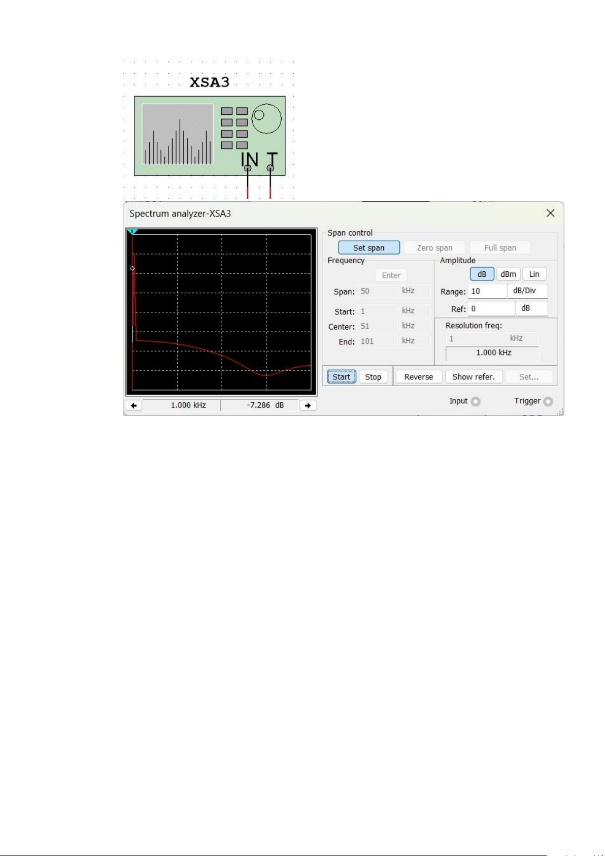Click the Trigger terminal indicator

(548, 401)
